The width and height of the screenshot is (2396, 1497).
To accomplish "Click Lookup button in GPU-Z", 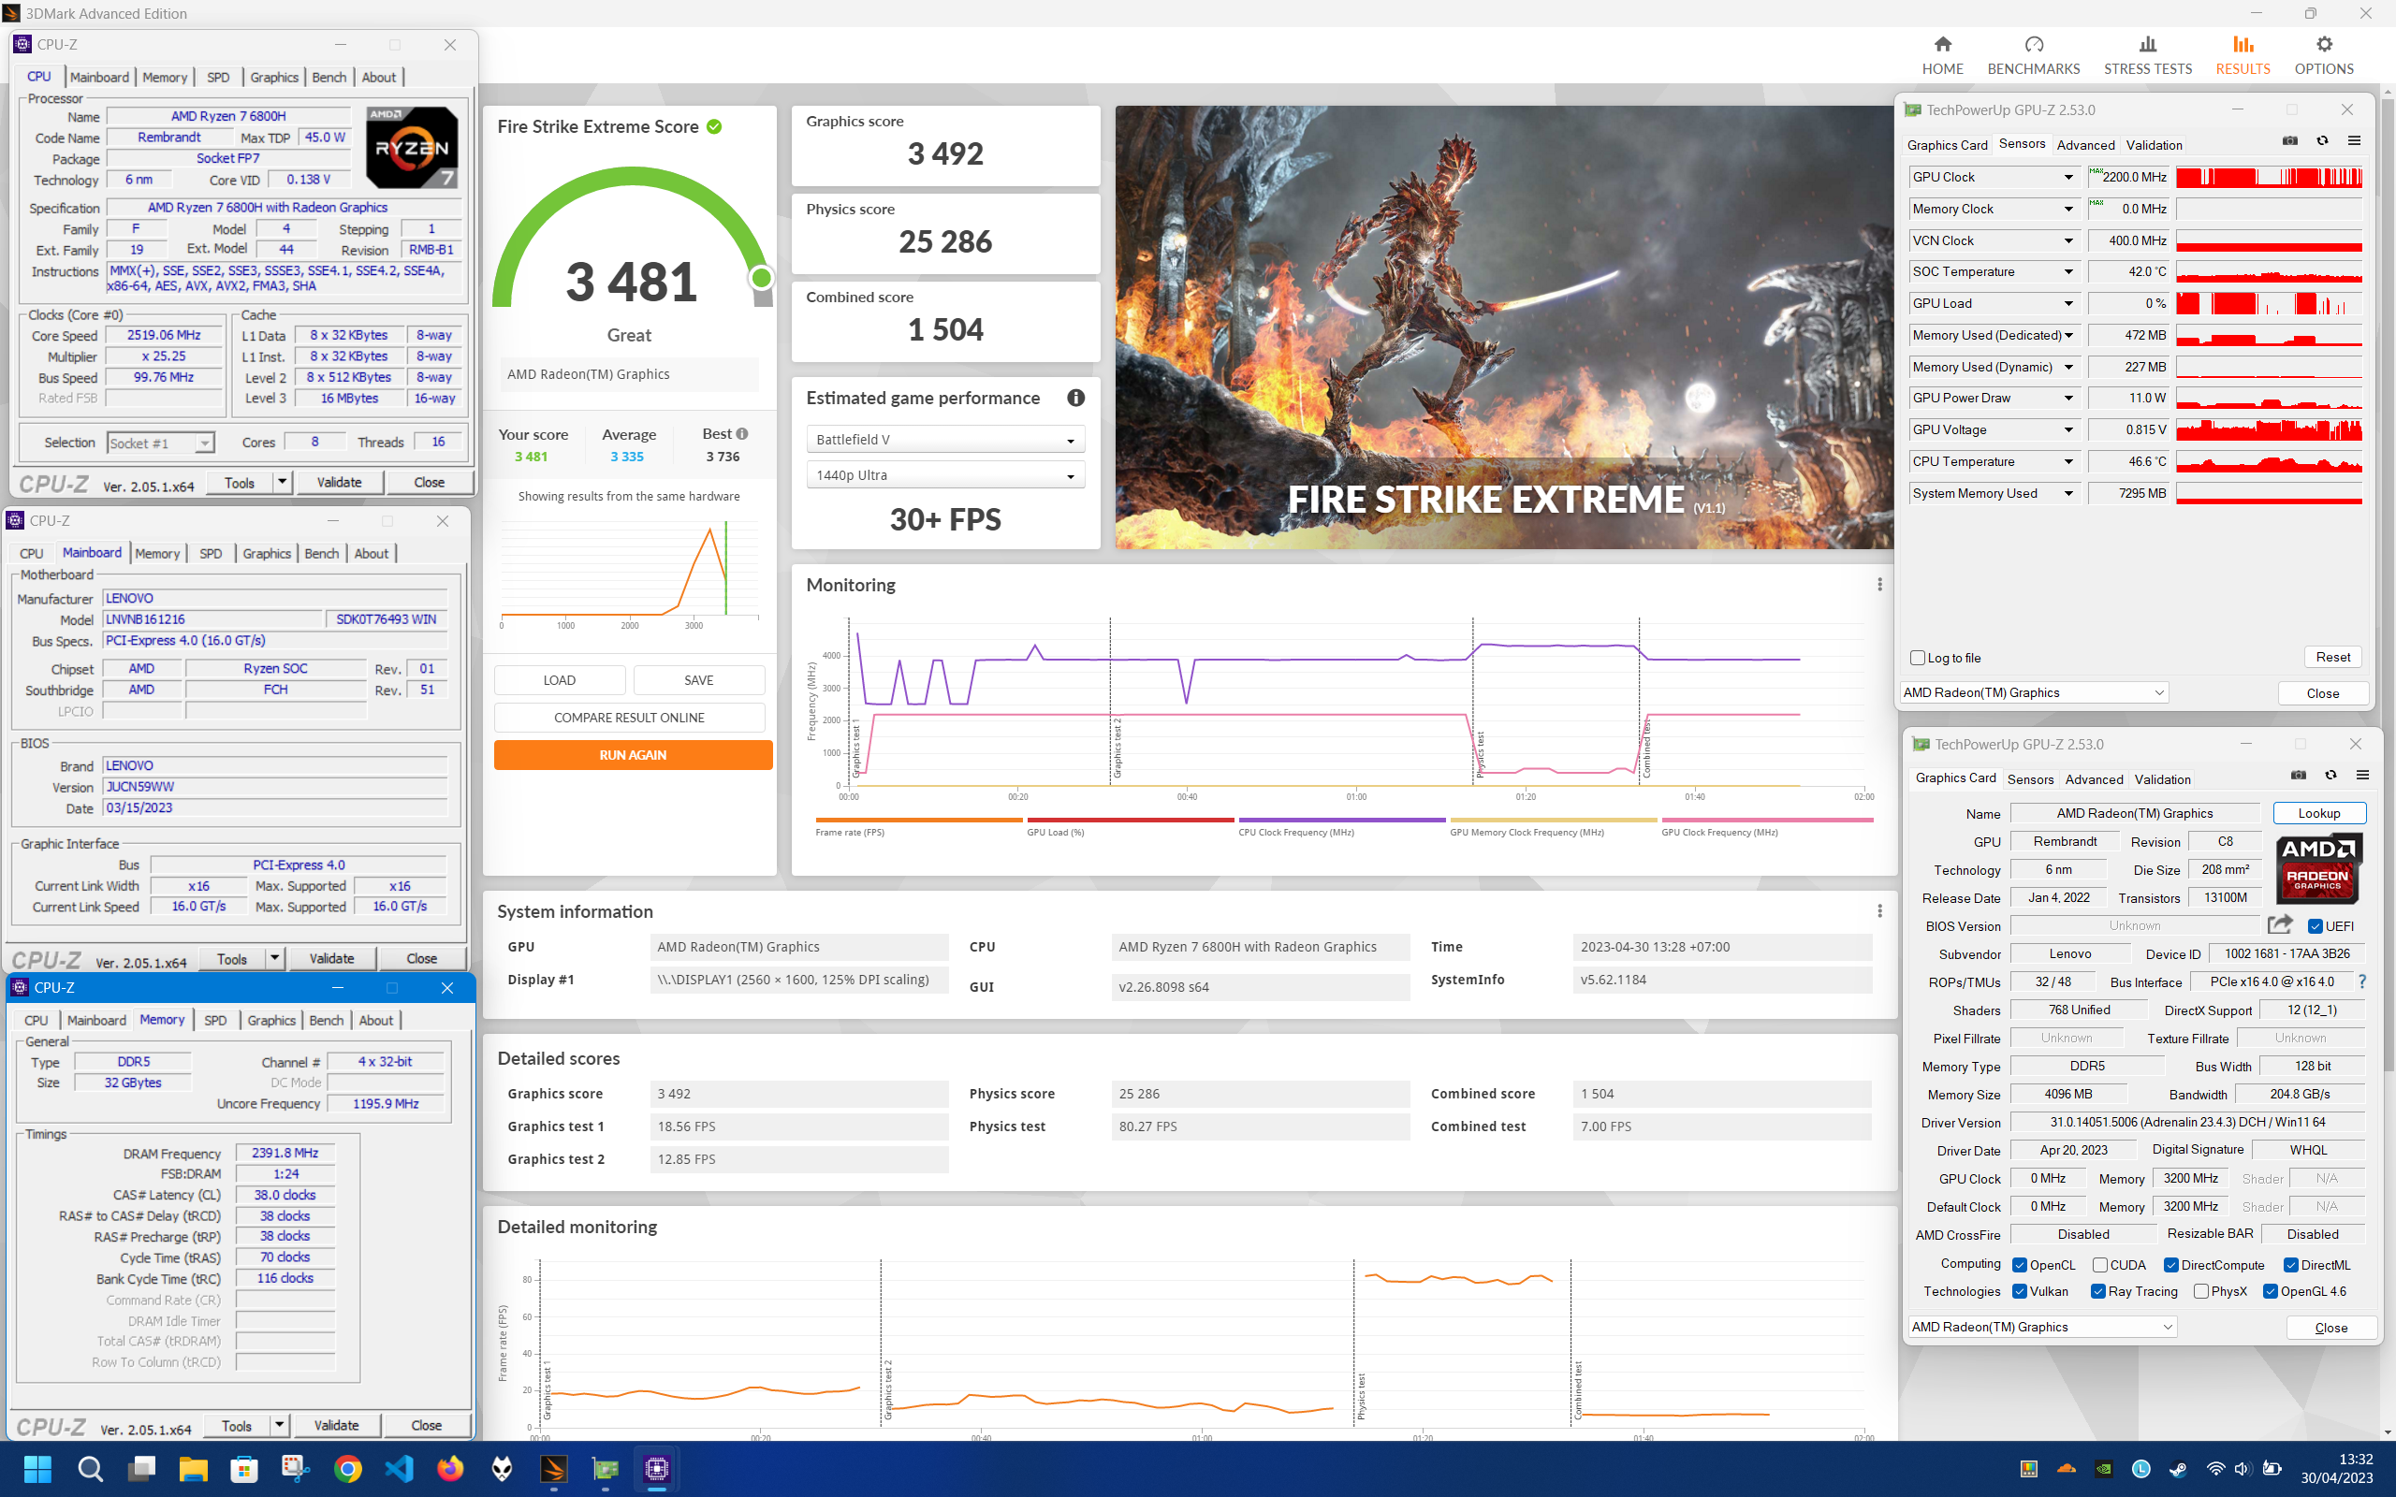I will pyautogui.click(x=2318, y=813).
